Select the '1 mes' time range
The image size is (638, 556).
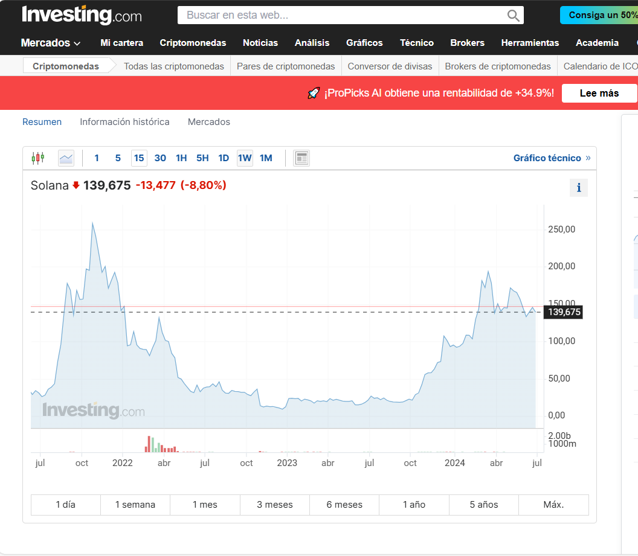pyautogui.click(x=205, y=505)
